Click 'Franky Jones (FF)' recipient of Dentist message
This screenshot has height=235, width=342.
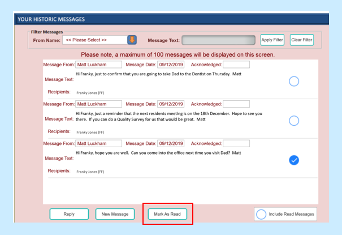pos(90,93)
